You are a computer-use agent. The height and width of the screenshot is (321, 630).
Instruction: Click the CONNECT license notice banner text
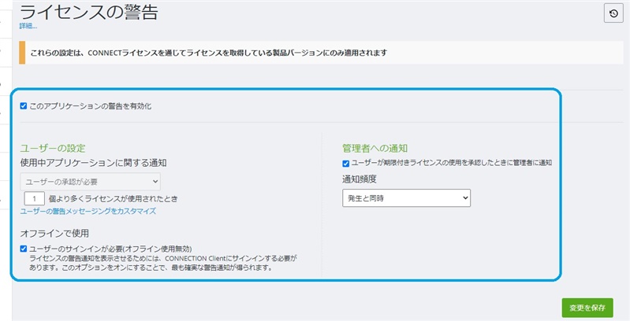208,53
